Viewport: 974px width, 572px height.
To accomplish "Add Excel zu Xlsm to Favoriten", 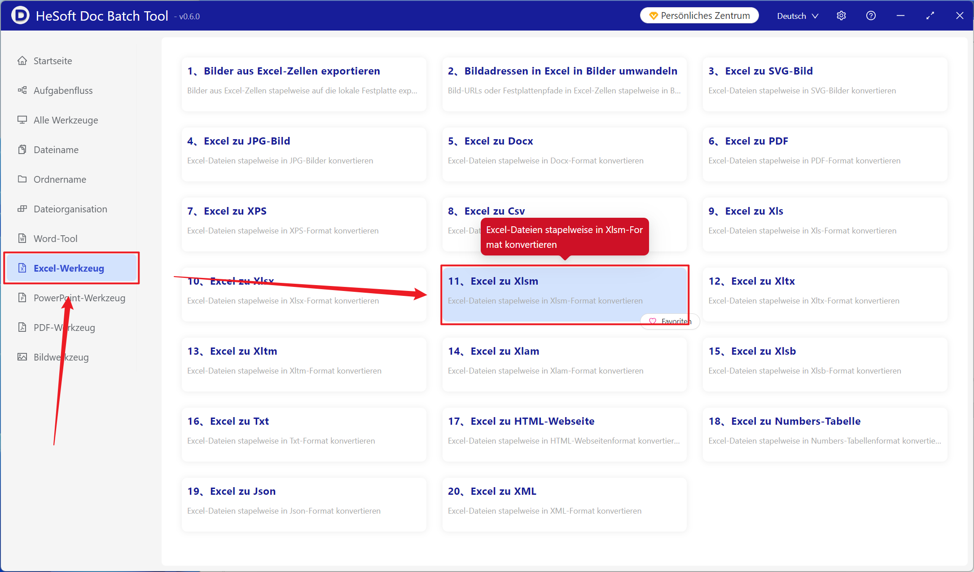I will pos(670,321).
